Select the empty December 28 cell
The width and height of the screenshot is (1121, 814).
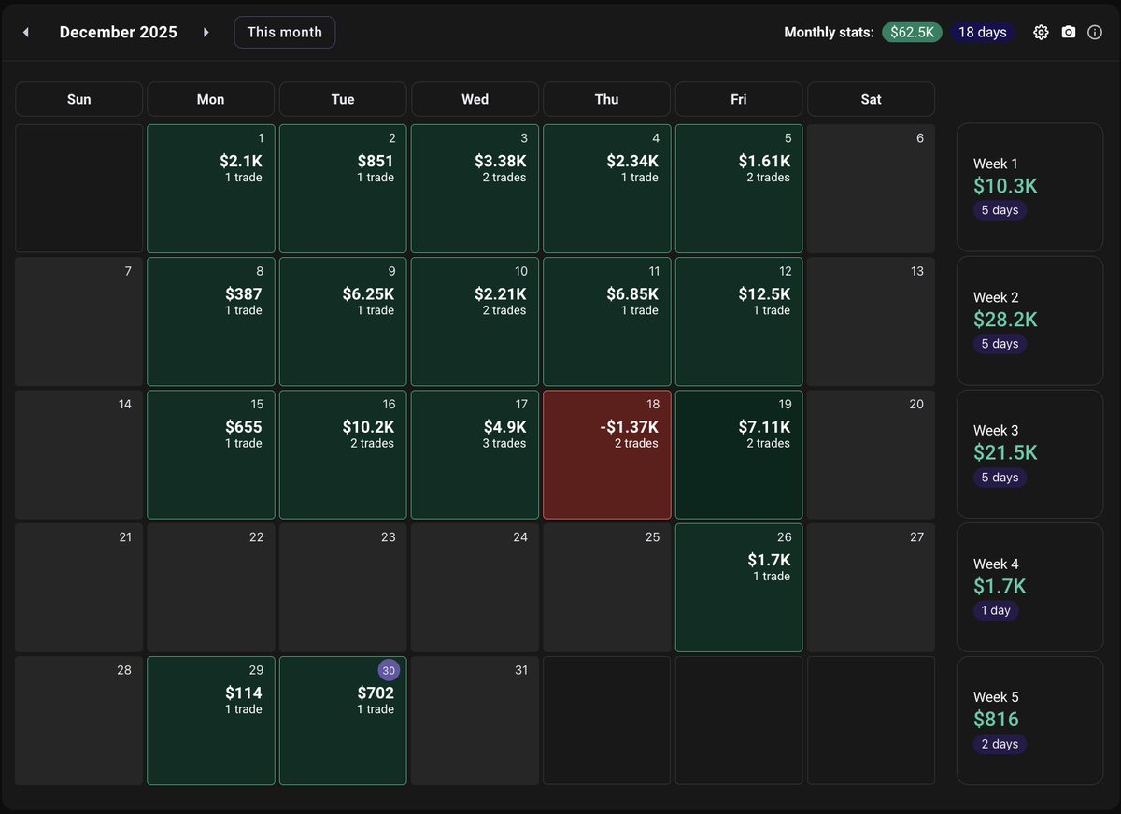[79, 721]
